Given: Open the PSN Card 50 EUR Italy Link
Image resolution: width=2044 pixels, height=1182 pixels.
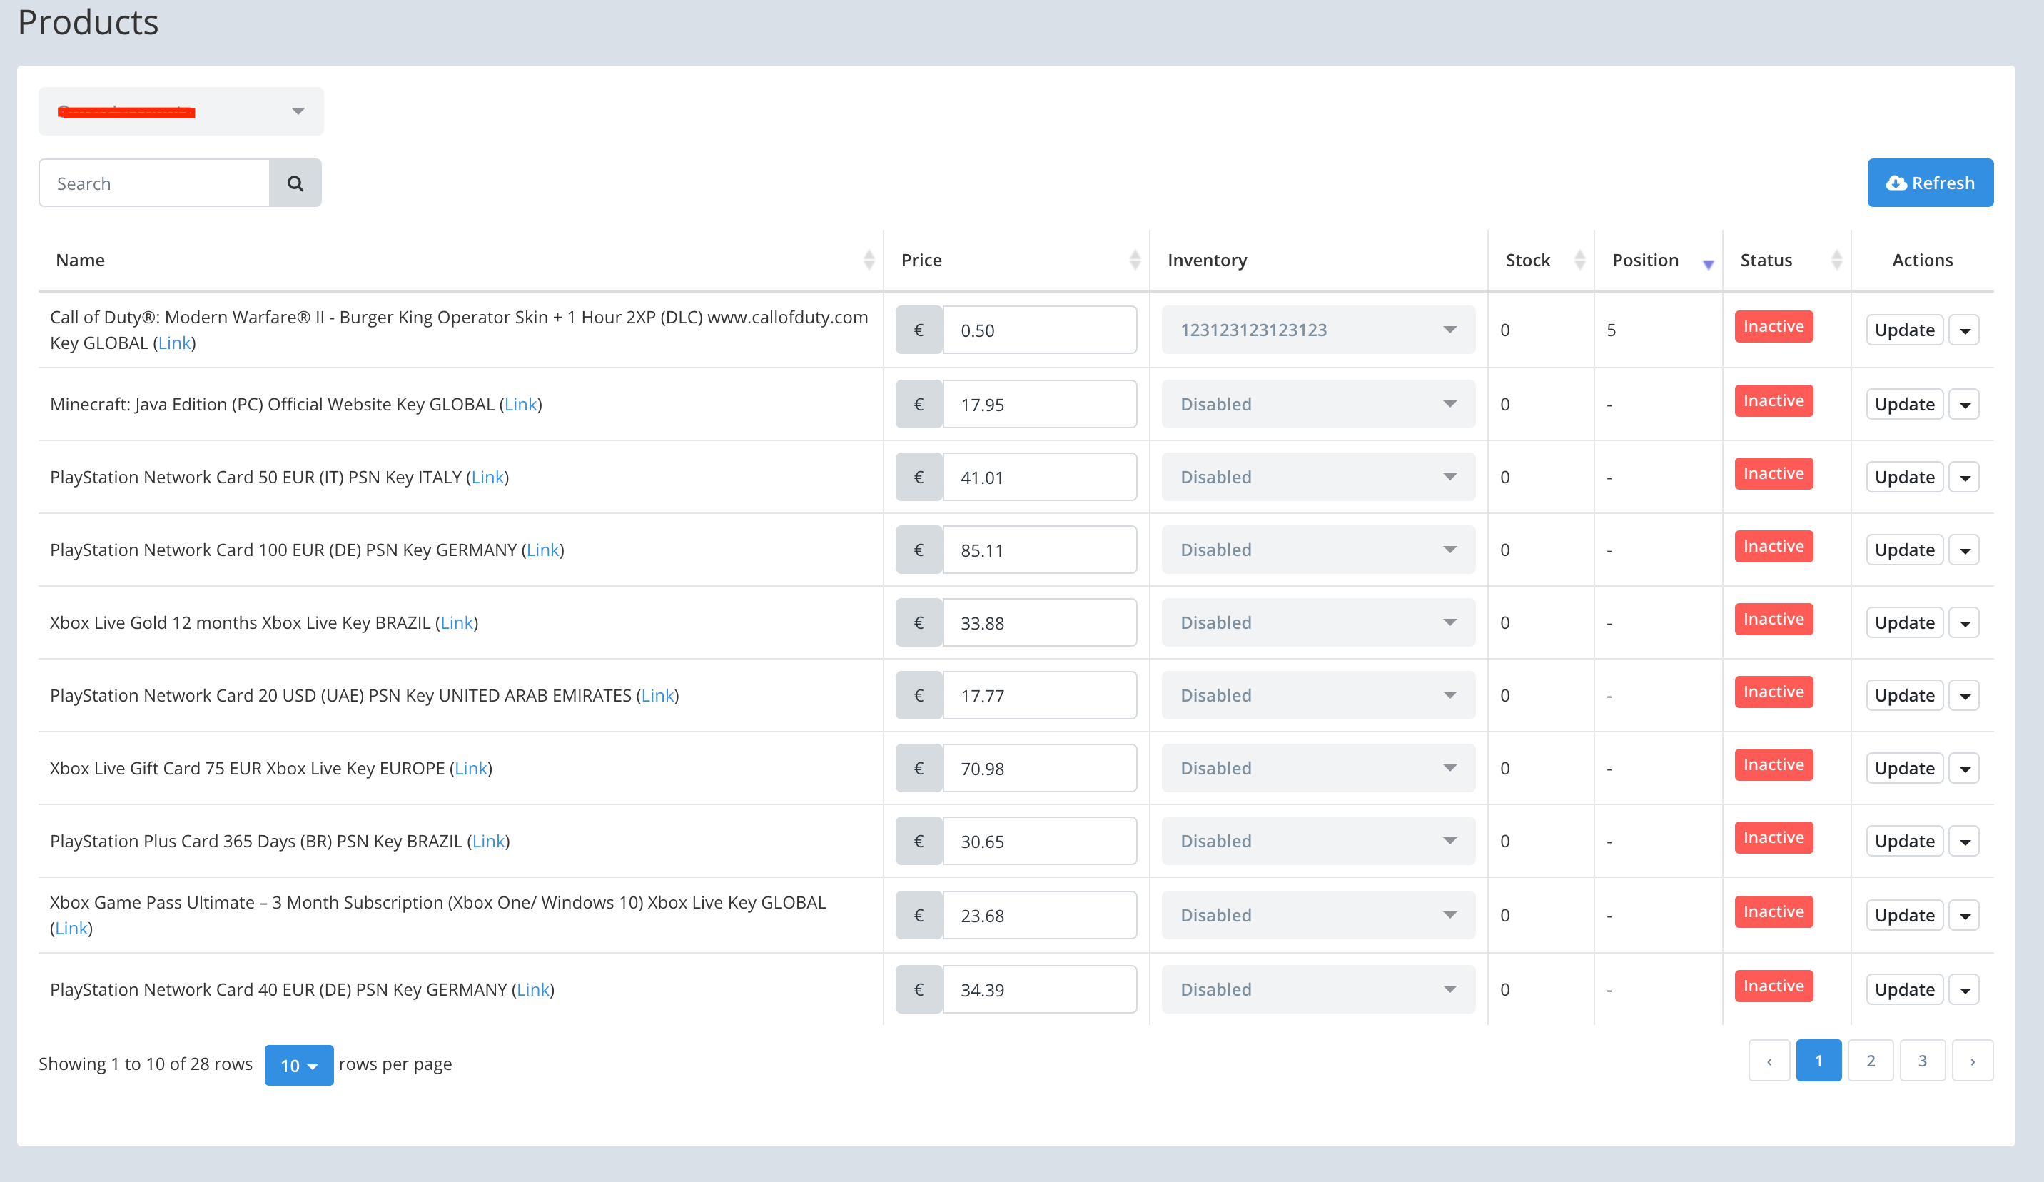Looking at the screenshot, I should [487, 477].
